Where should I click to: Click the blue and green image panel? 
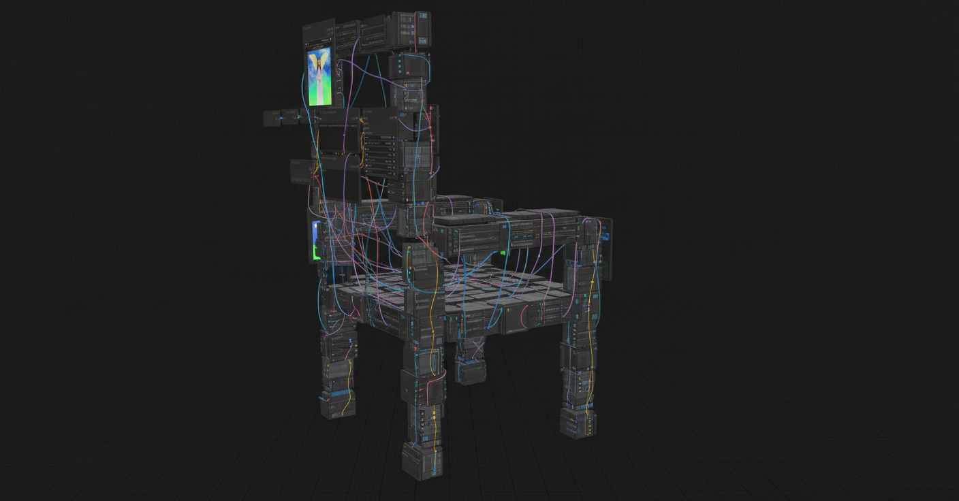[317, 241]
